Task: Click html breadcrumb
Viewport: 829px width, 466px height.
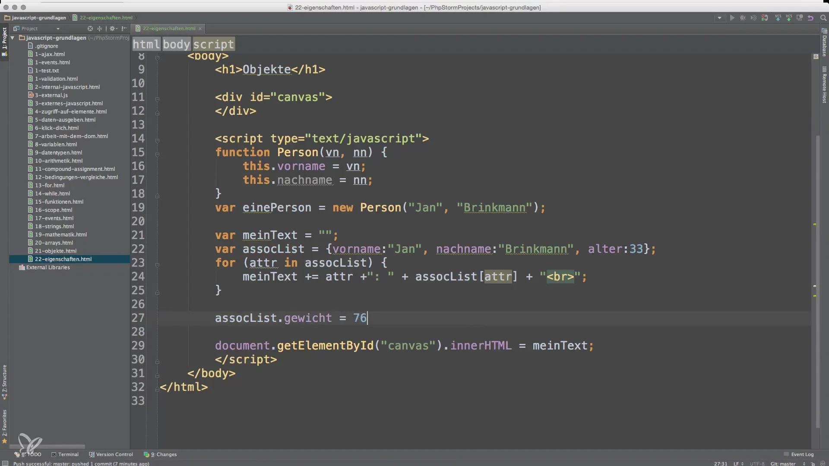Action: [146, 44]
